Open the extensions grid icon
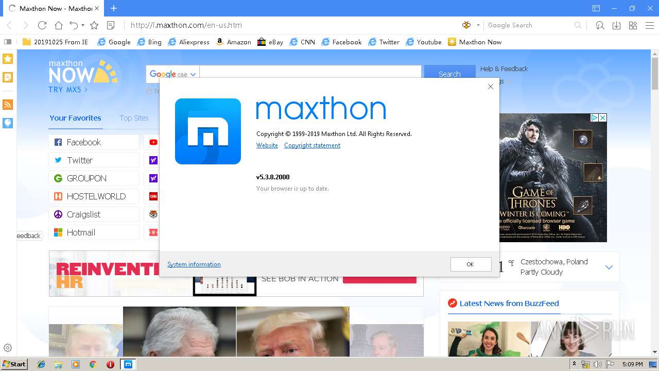Screen dimensions: 659x371 633,25
